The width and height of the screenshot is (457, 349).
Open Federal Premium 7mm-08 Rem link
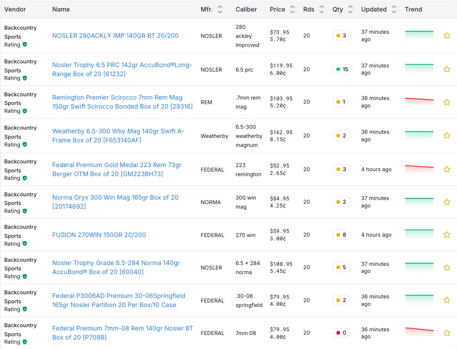[x=123, y=333]
